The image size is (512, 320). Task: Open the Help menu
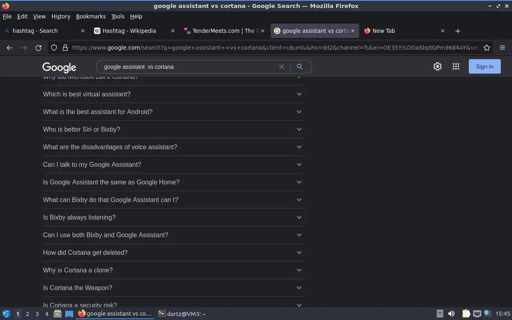(136, 16)
